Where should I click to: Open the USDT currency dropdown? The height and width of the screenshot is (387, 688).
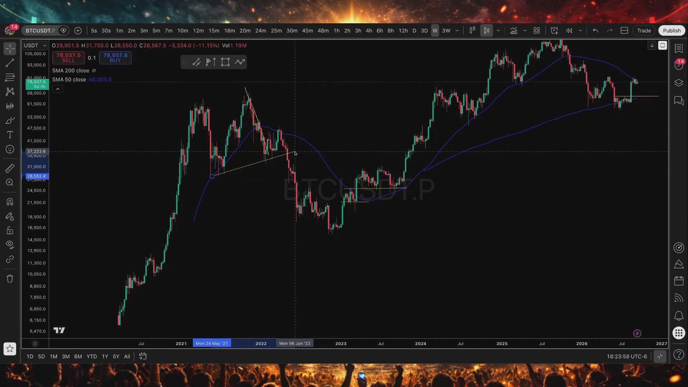pyautogui.click(x=35, y=46)
